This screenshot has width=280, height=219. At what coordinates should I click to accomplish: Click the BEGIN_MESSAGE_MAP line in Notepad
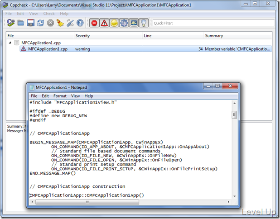click(x=96, y=142)
